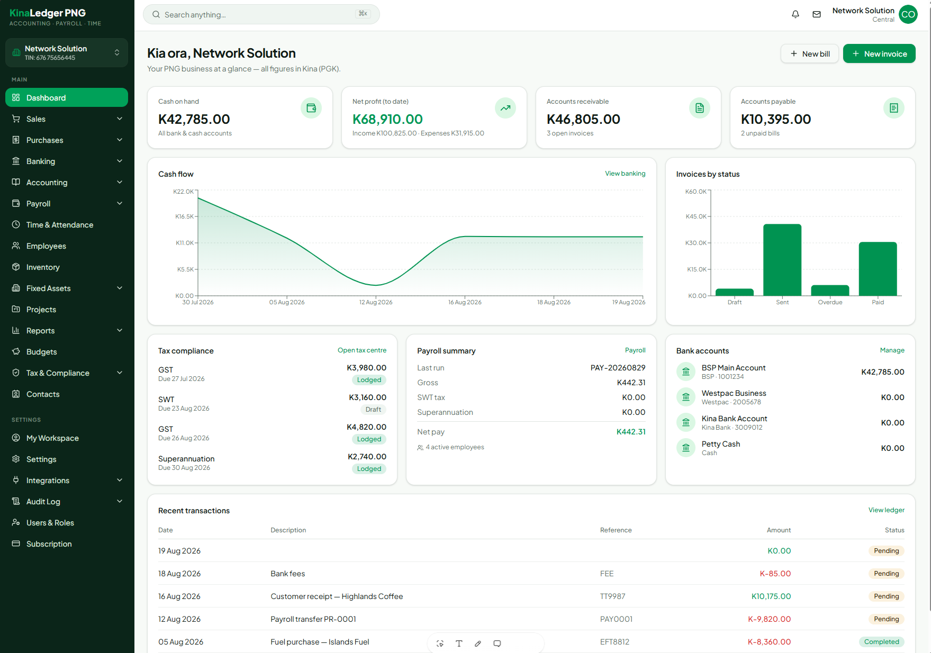Expand the Audit Log menu chevron

(x=120, y=501)
